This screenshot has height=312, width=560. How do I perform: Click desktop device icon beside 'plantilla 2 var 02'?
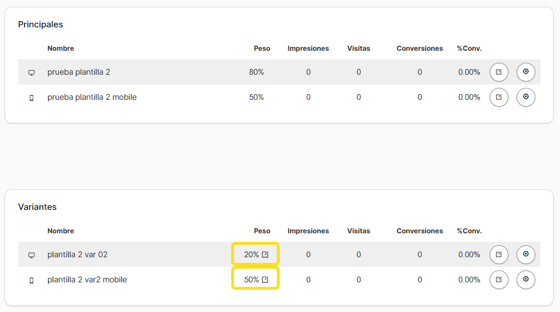(31, 256)
